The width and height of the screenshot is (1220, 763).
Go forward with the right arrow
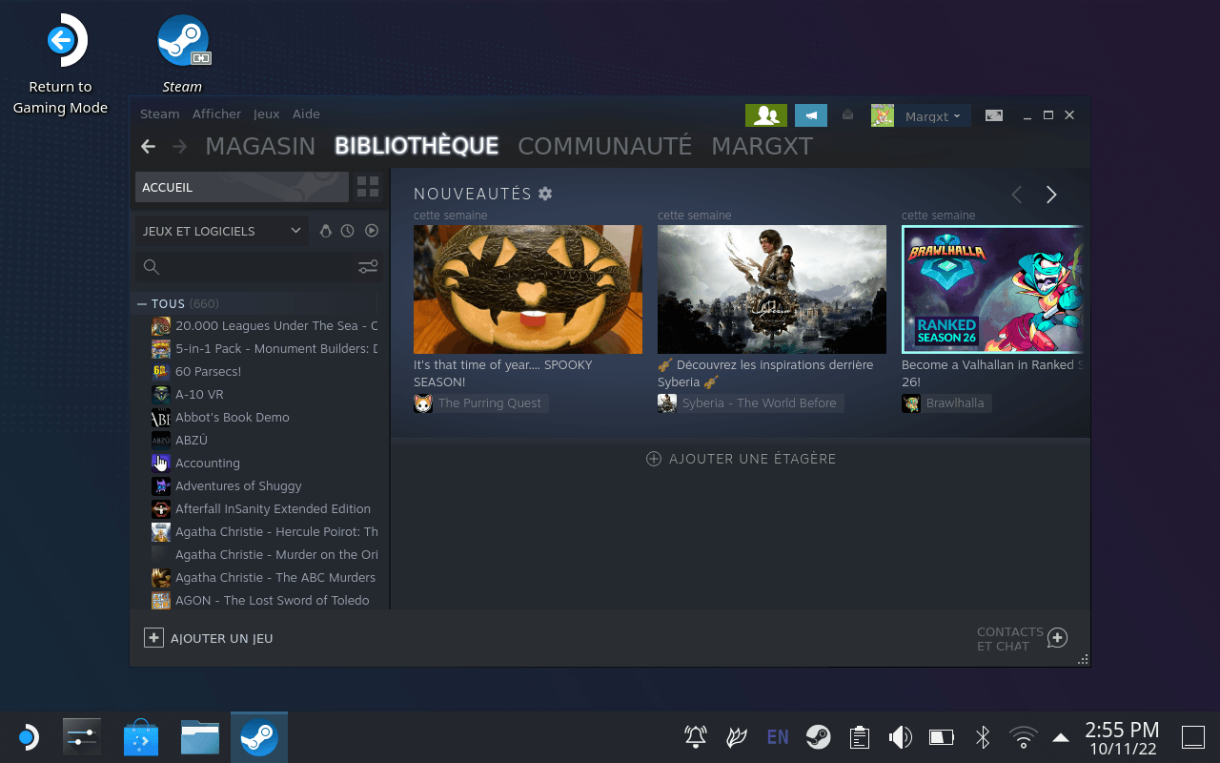(179, 146)
